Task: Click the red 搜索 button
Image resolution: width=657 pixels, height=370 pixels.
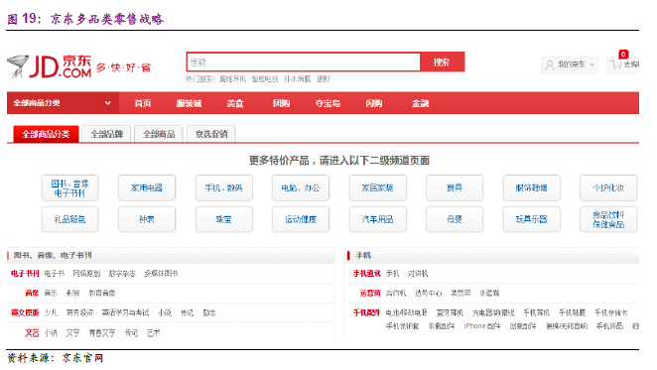Action: (x=442, y=62)
